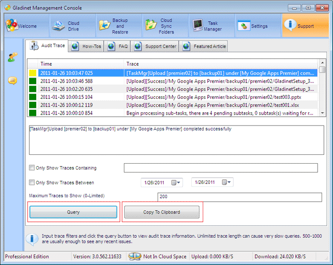333x265 pixels.
Task: Open Cloud Drive via its drive icon
Action: 58,26
